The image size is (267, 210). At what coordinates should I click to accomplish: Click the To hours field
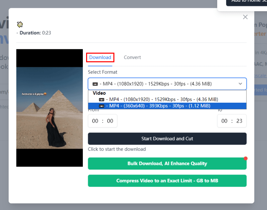(x=224, y=121)
